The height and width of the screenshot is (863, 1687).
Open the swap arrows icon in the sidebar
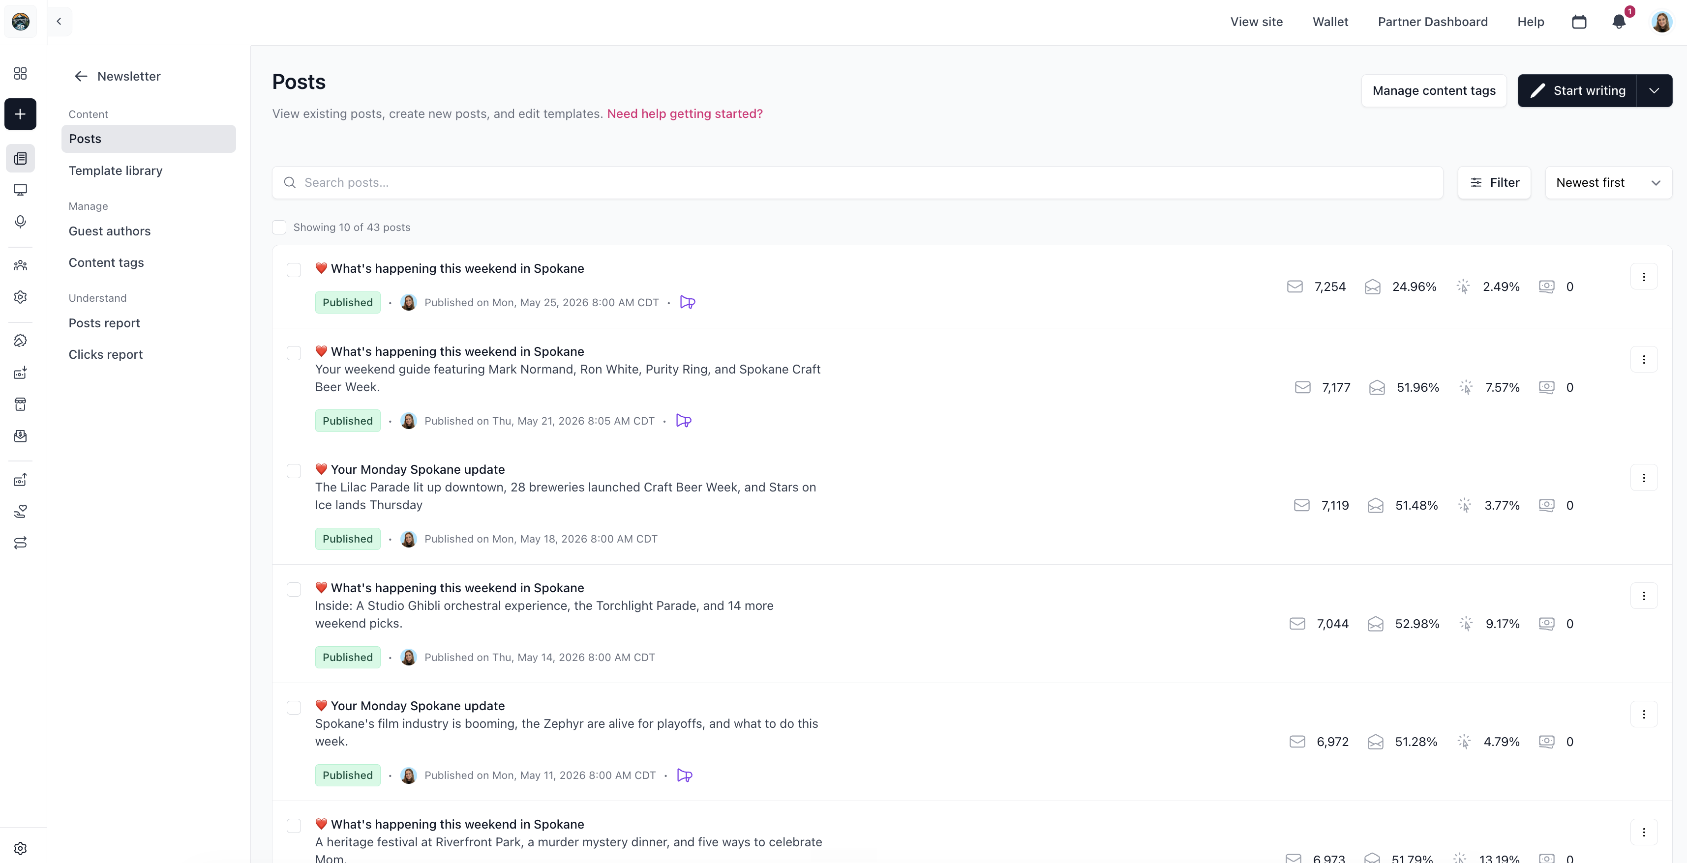click(20, 543)
